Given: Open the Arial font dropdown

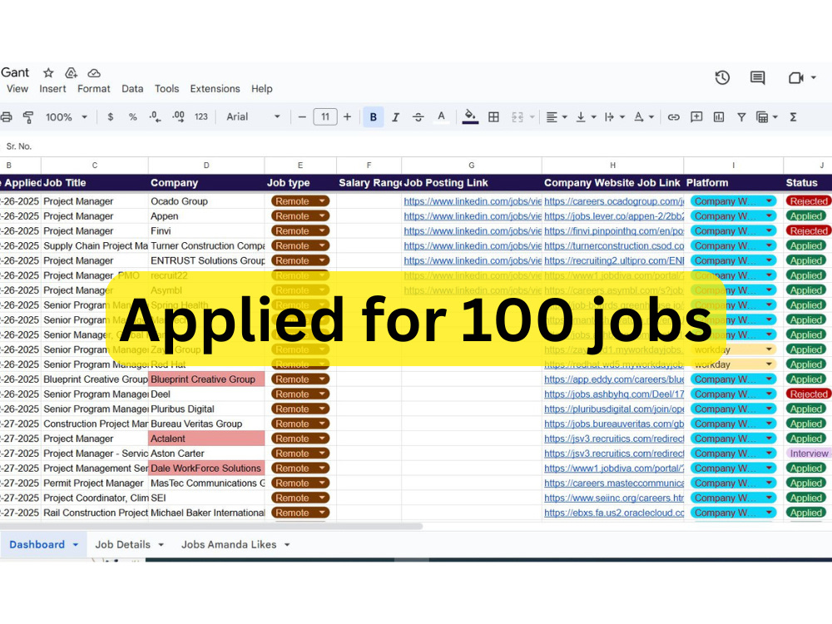Looking at the screenshot, I should pyautogui.click(x=253, y=117).
